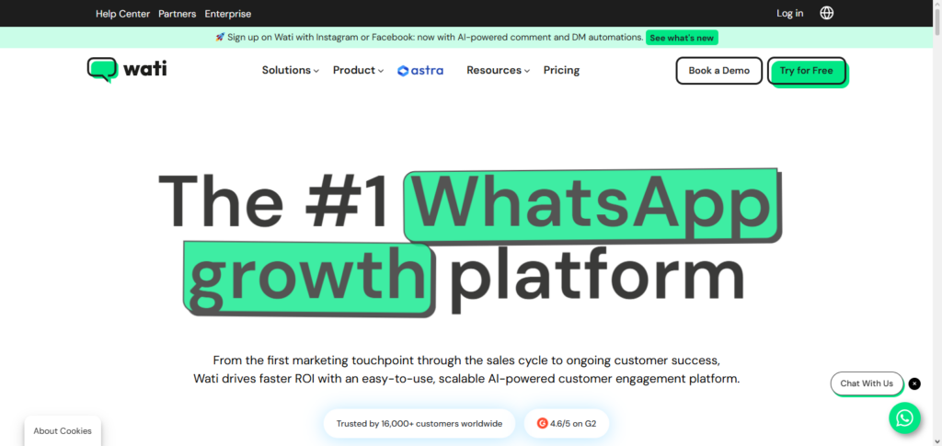942x446 pixels.
Task: Click the Book a Demo button
Action: point(719,70)
